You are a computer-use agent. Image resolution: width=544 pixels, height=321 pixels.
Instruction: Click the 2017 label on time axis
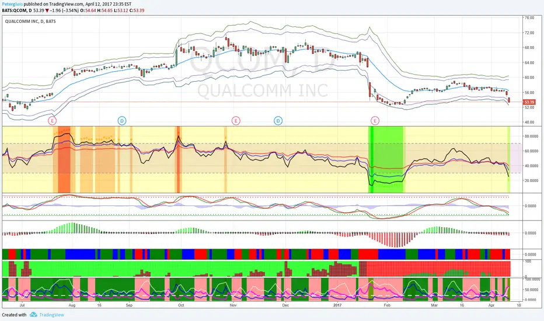click(337, 305)
